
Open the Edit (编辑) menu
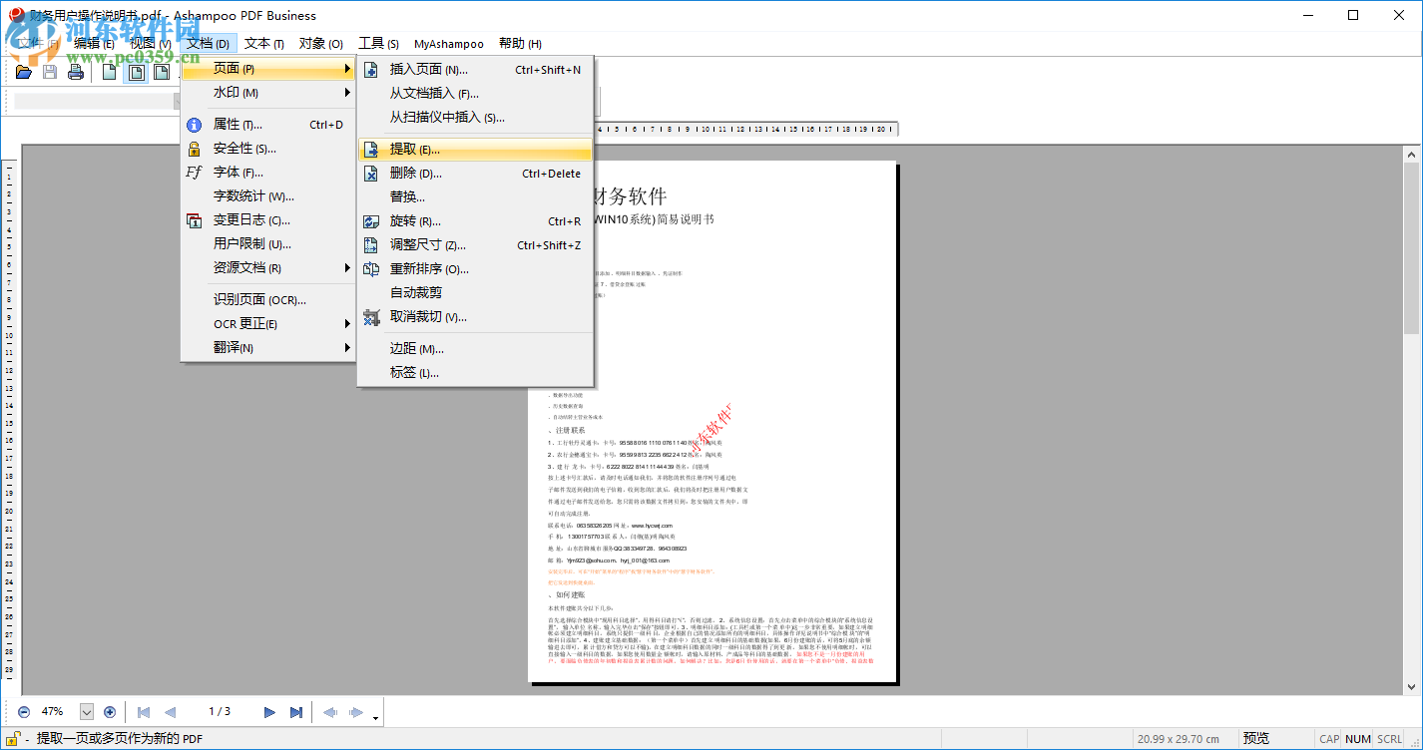coord(94,43)
